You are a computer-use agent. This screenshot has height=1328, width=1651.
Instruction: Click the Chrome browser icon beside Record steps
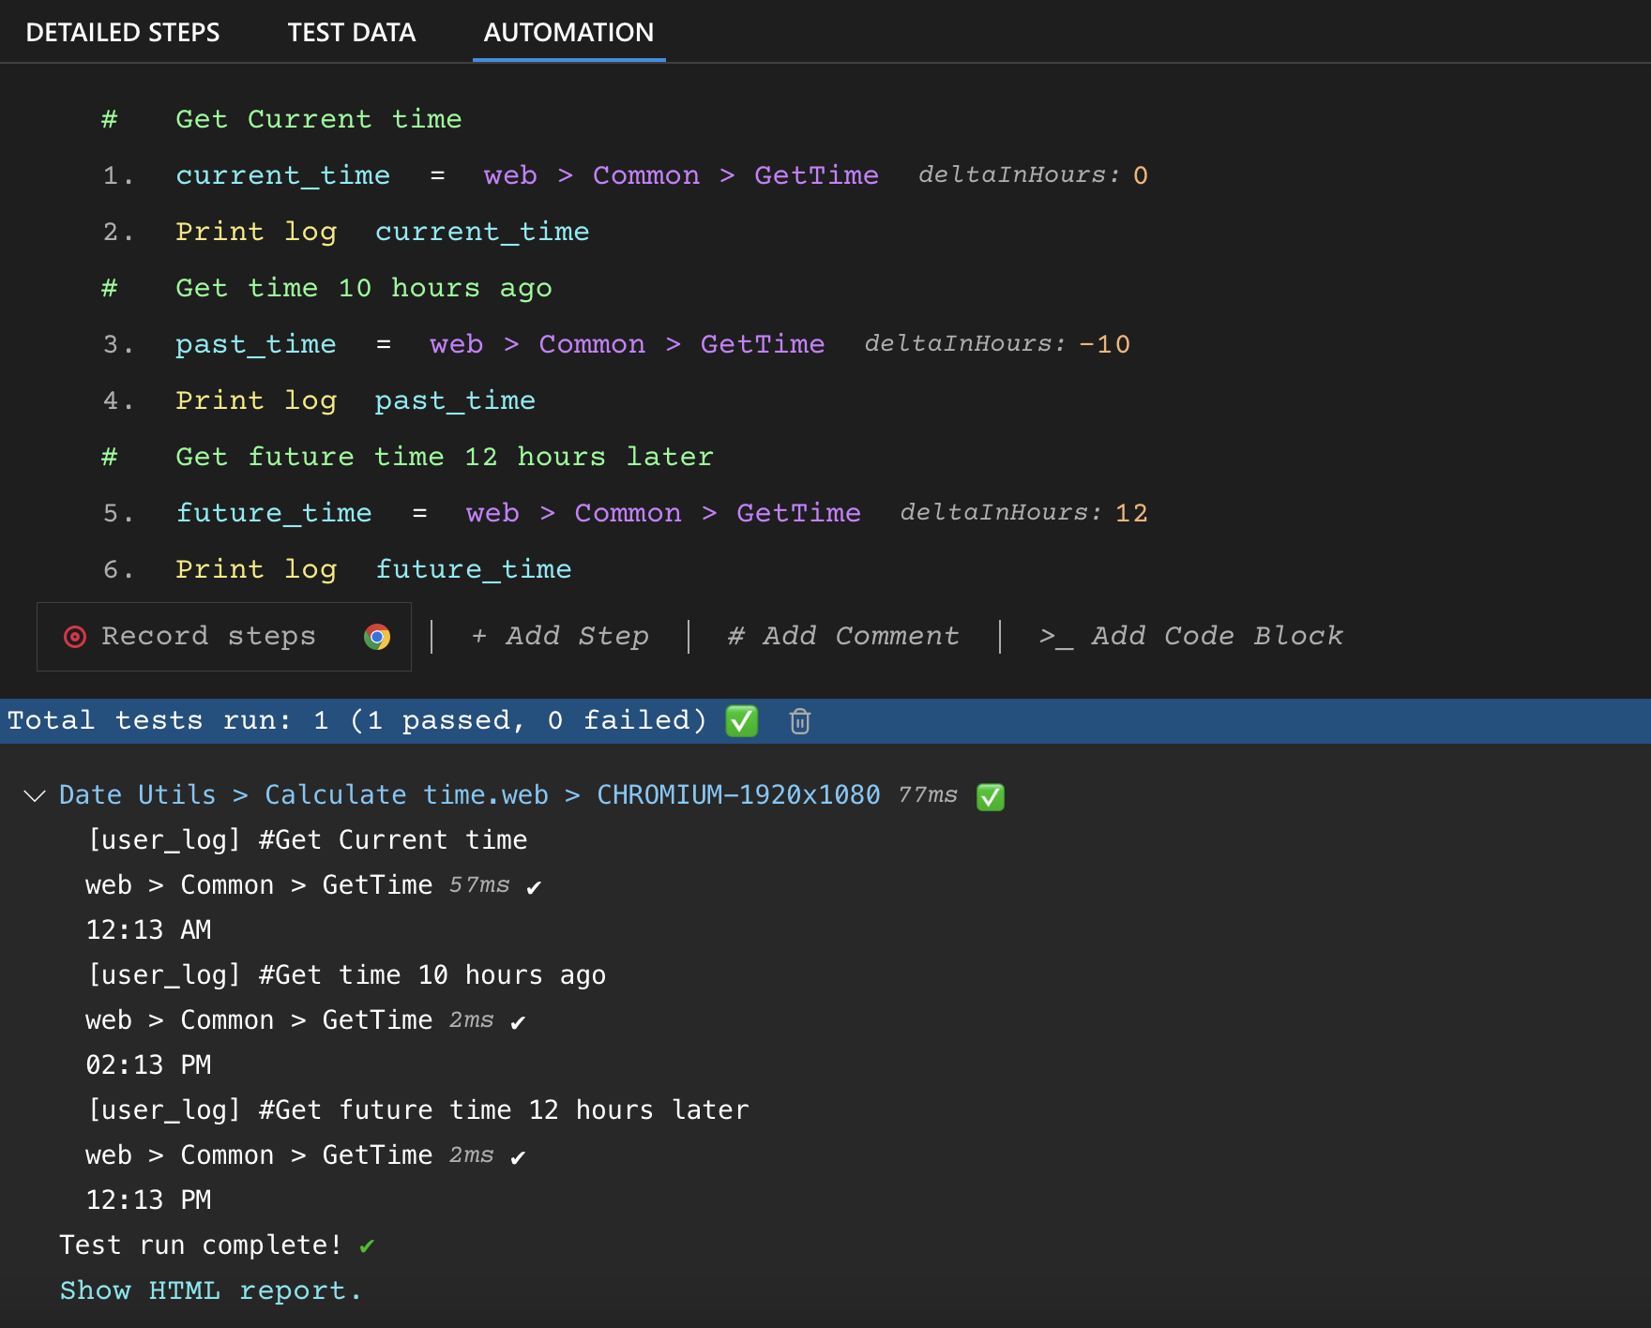375,636
